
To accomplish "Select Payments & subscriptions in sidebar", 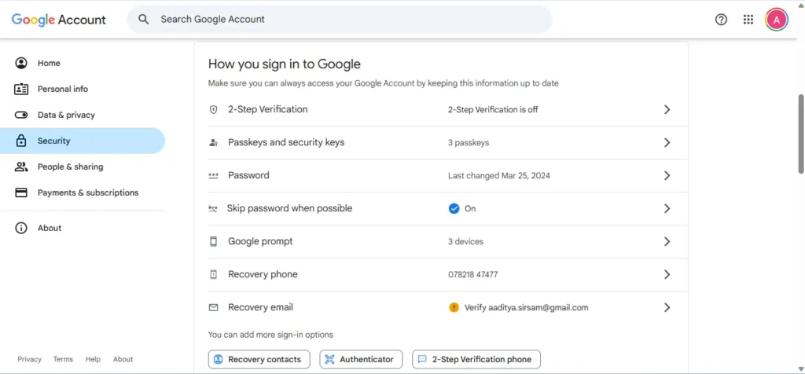I will pyautogui.click(x=87, y=192).
